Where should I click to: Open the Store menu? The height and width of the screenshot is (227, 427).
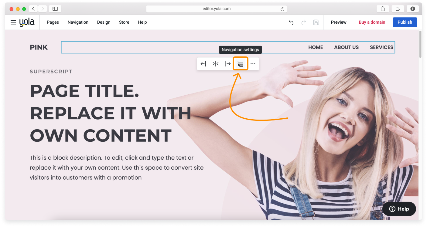(124, 22)
